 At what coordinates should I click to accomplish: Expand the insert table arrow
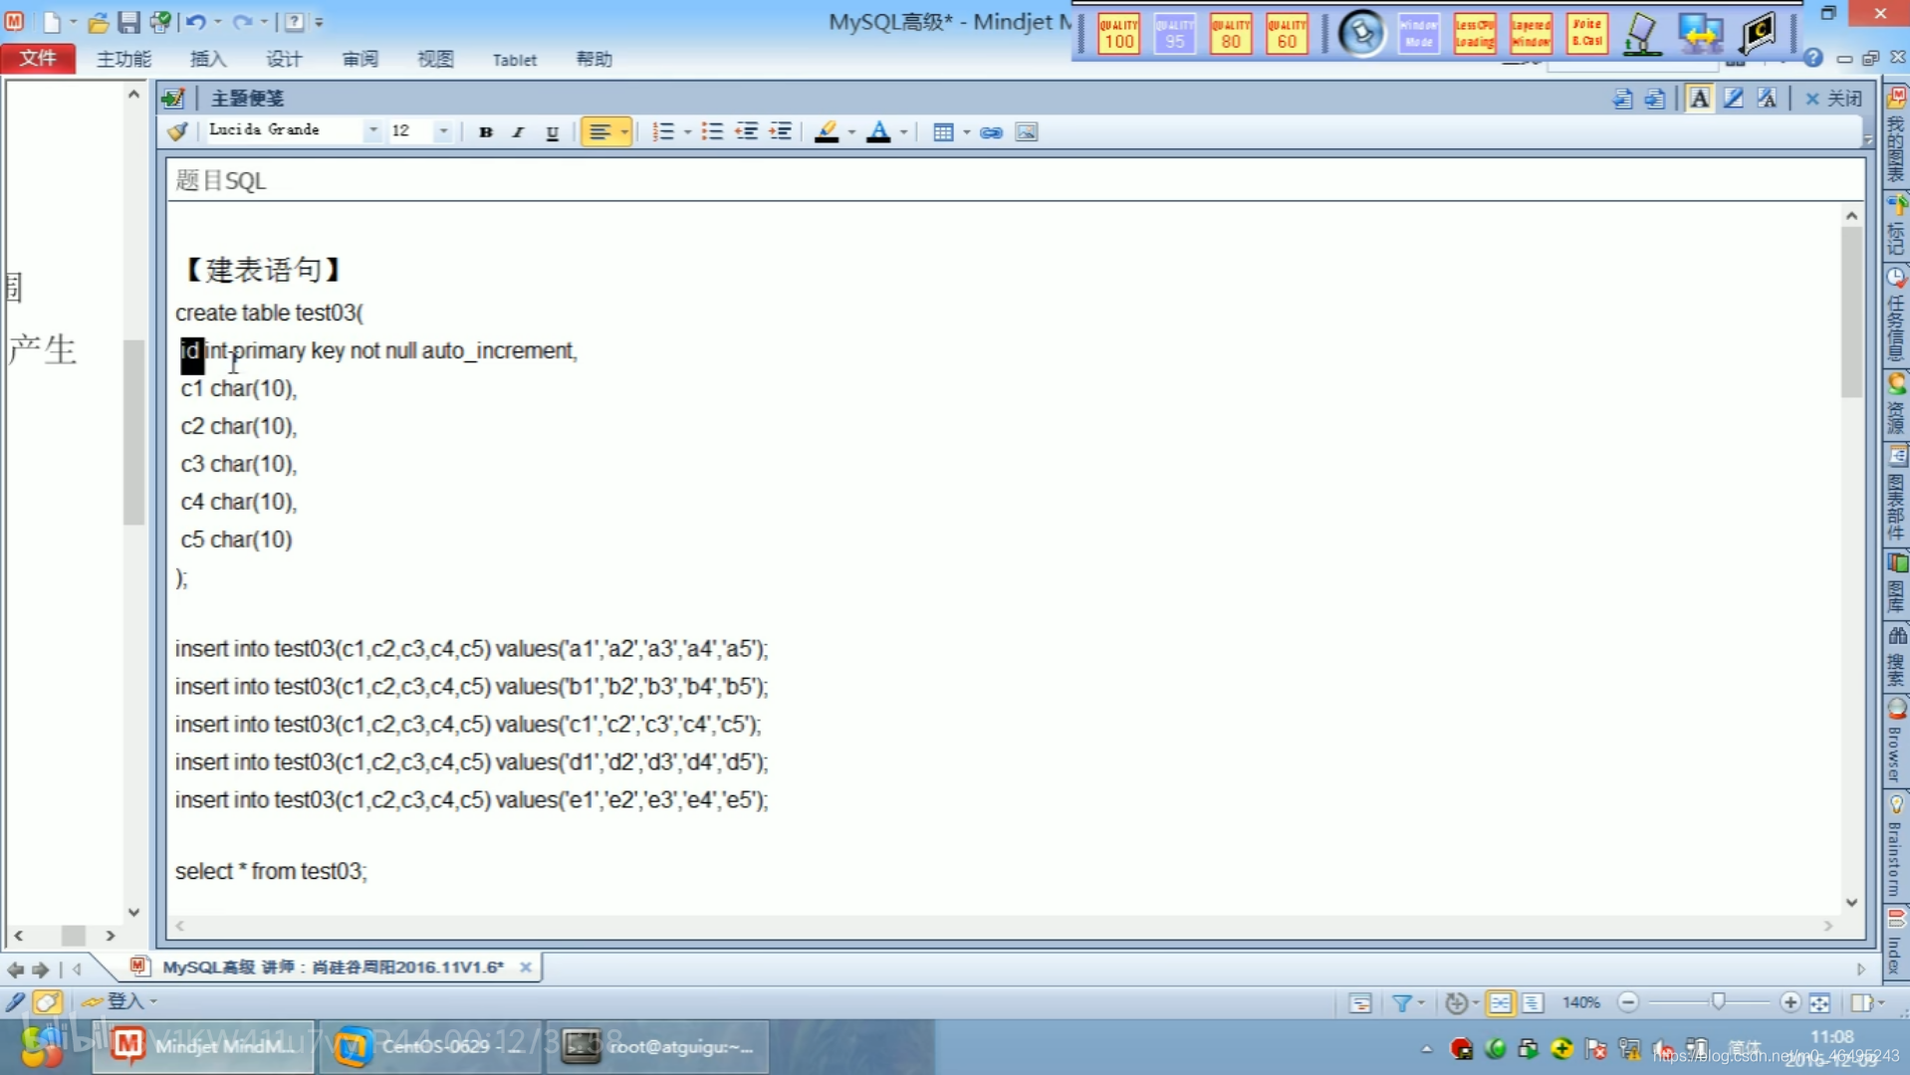click(x=966, y=131)
